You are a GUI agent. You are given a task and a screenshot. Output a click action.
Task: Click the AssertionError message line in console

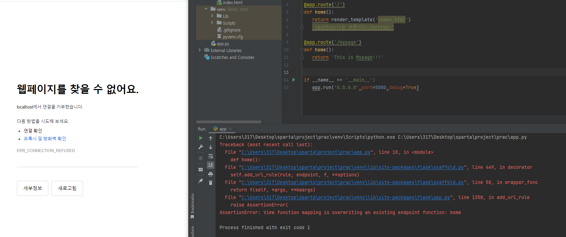pos(340,213)
